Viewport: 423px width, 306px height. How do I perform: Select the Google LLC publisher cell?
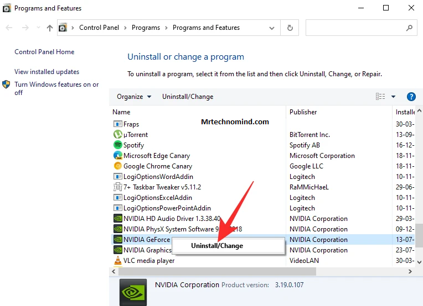pyautogui.click(x=306, y=166)
